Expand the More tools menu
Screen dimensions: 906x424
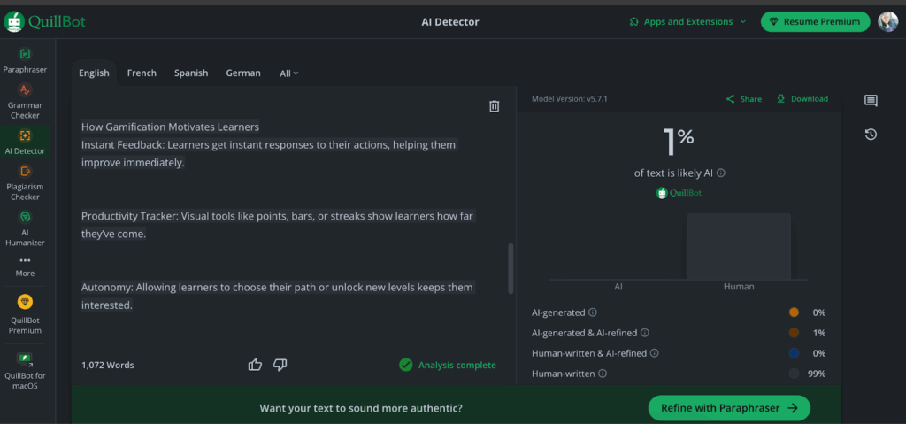point(25,266)
